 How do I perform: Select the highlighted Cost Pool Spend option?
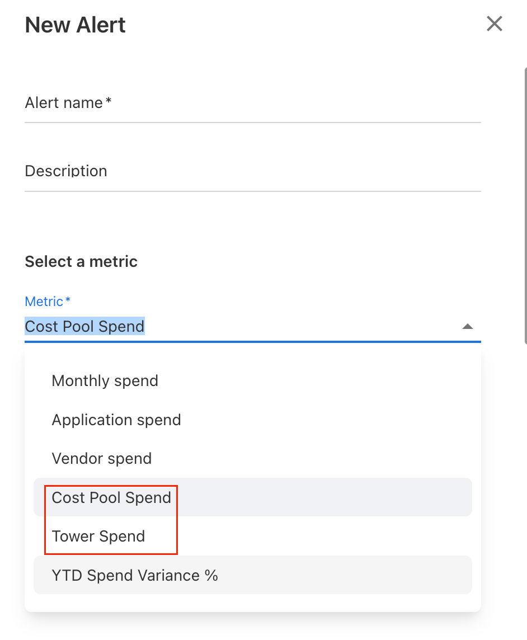111,497
